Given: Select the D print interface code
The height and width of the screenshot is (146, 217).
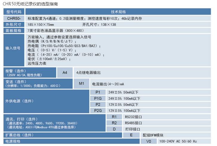Looking at the screenshot, I should click(x=114, y=129).
